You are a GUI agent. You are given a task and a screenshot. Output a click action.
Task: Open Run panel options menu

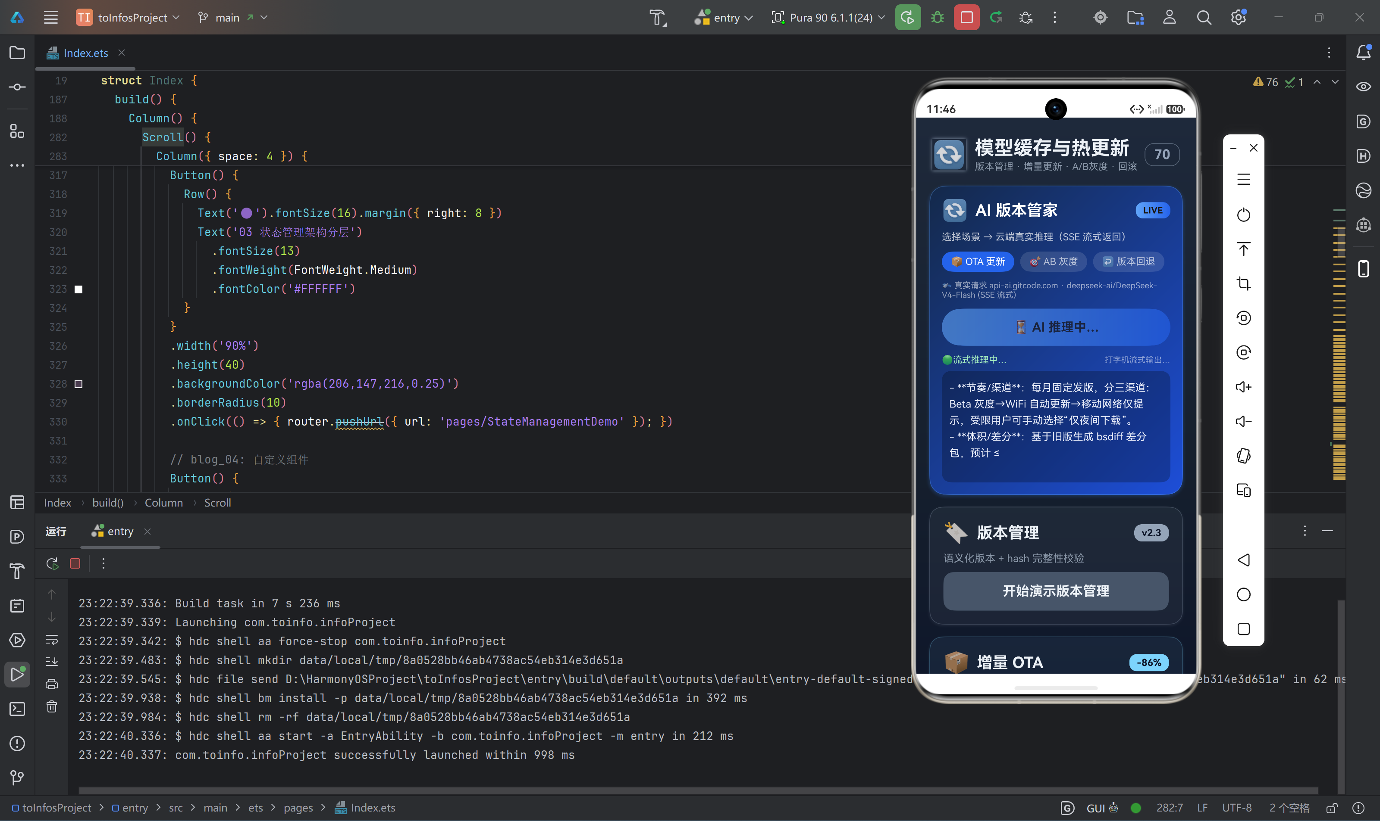coord(1305,531)
